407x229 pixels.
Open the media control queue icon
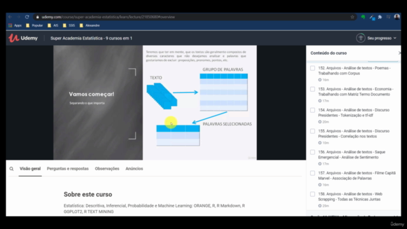pos(389,17)
